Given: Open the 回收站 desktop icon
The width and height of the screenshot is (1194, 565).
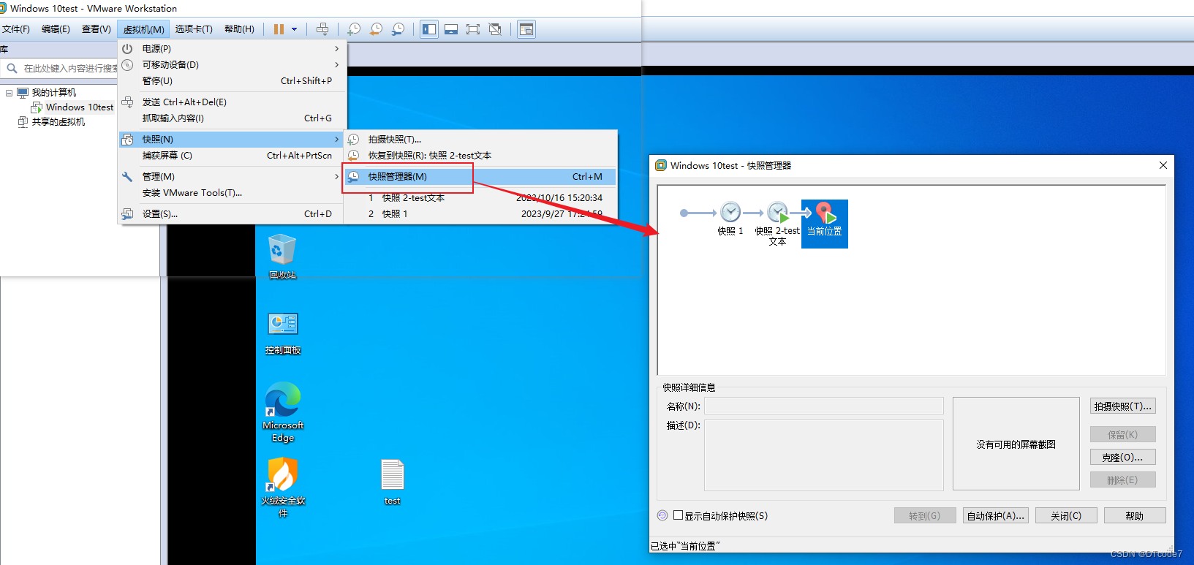Looking at the screenshot, I should [x=282, y=256].
